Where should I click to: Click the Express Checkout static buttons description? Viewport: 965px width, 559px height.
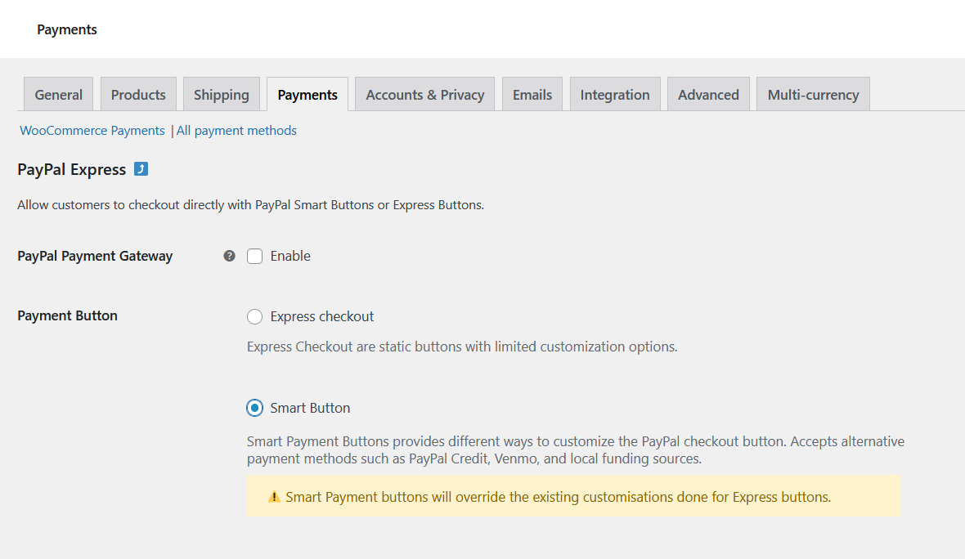[x=462, y=347]
